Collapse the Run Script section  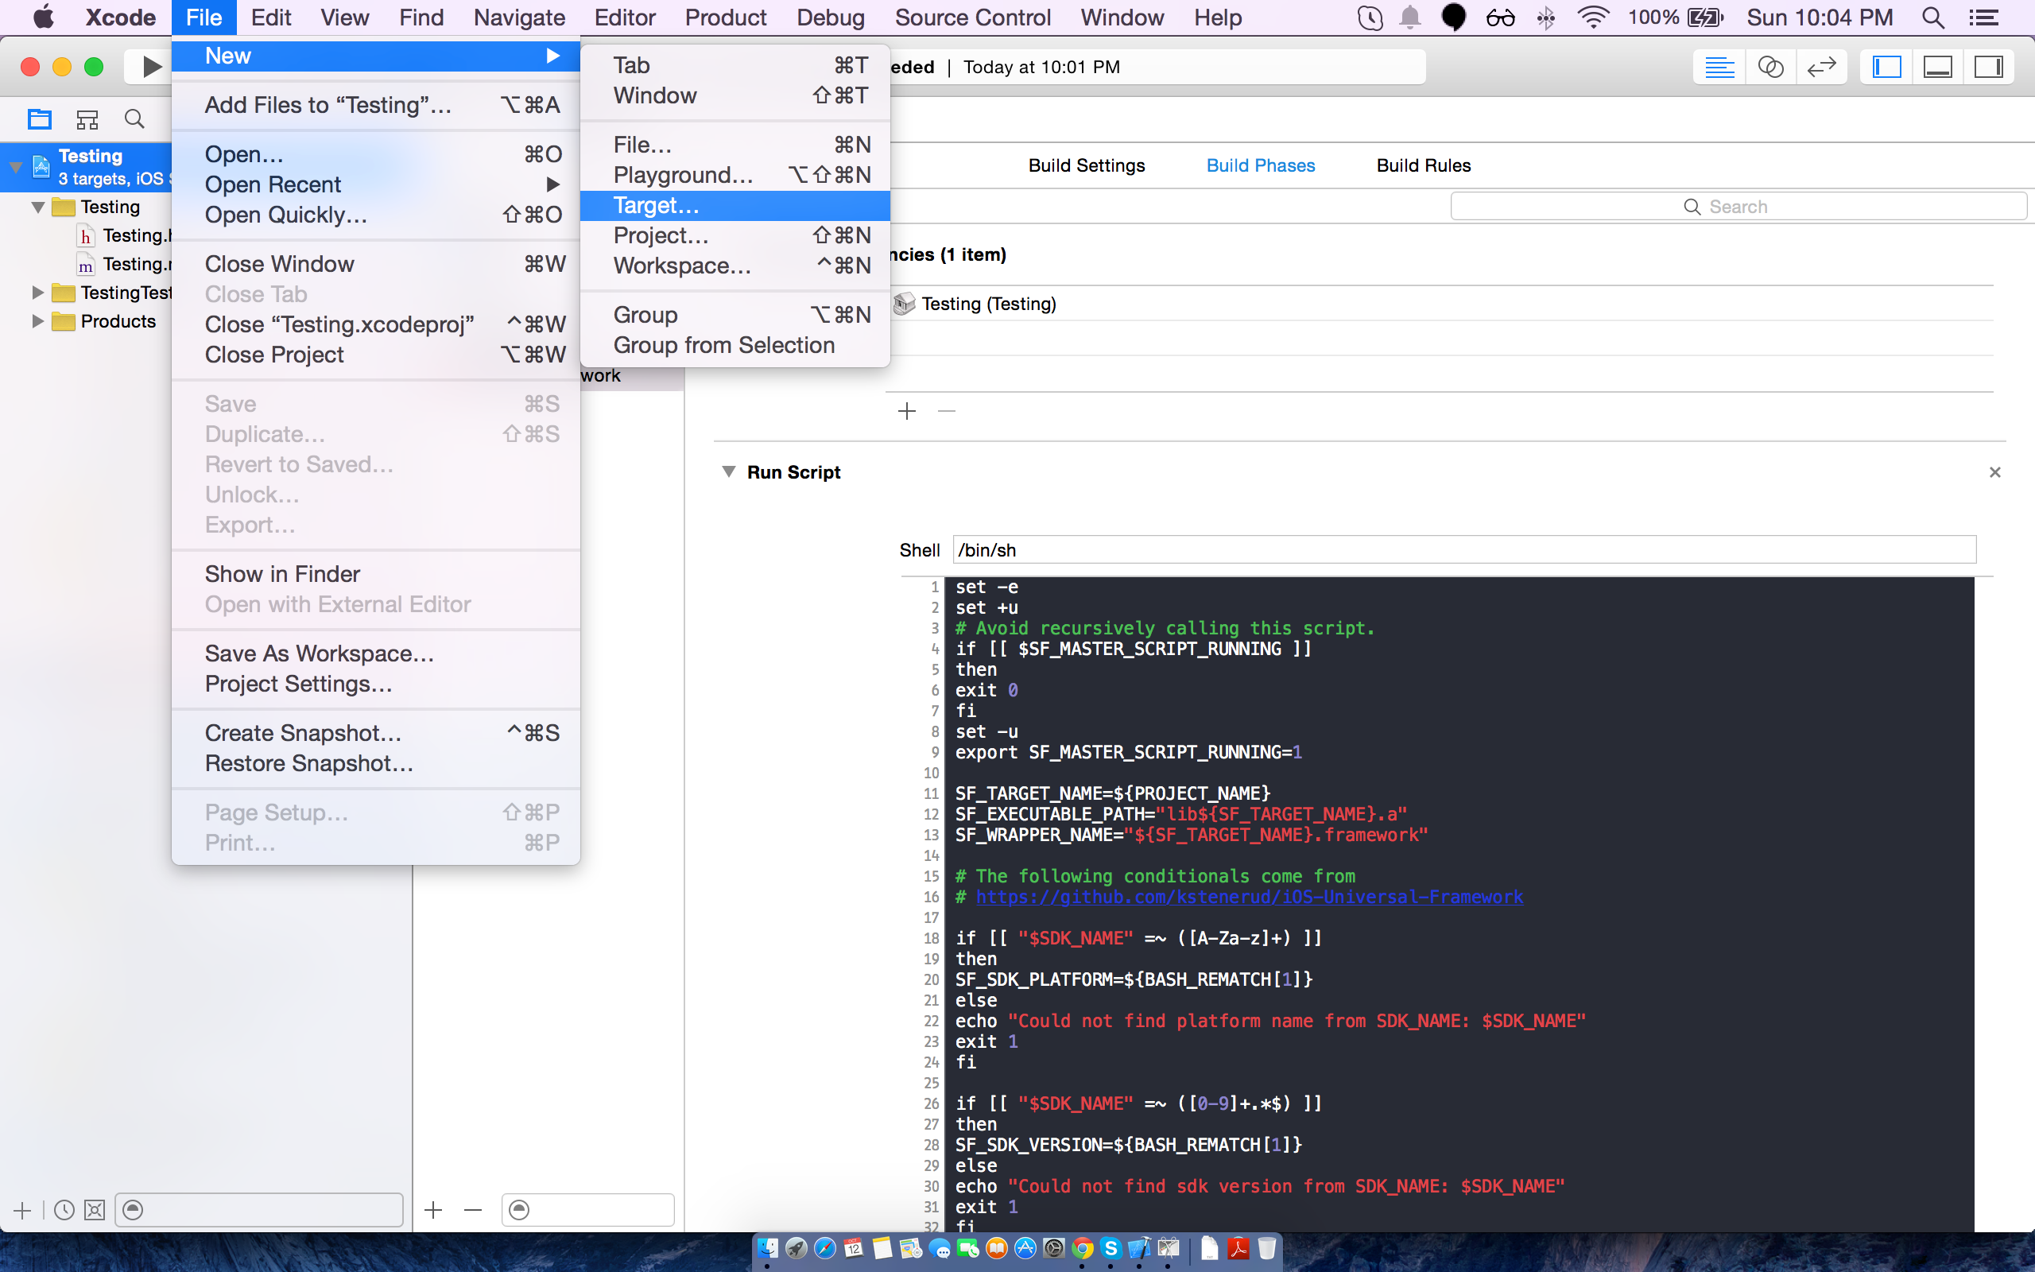click(x=729, y=472)
